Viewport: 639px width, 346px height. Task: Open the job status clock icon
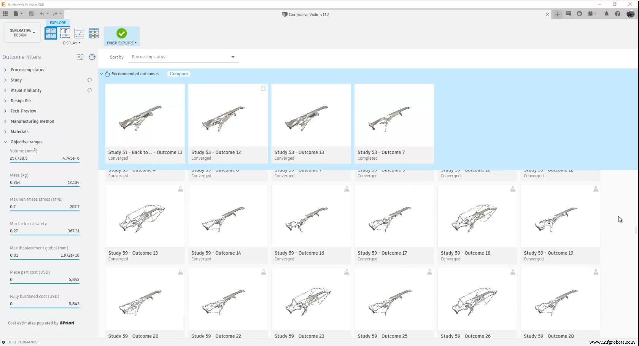click(591, 14)
